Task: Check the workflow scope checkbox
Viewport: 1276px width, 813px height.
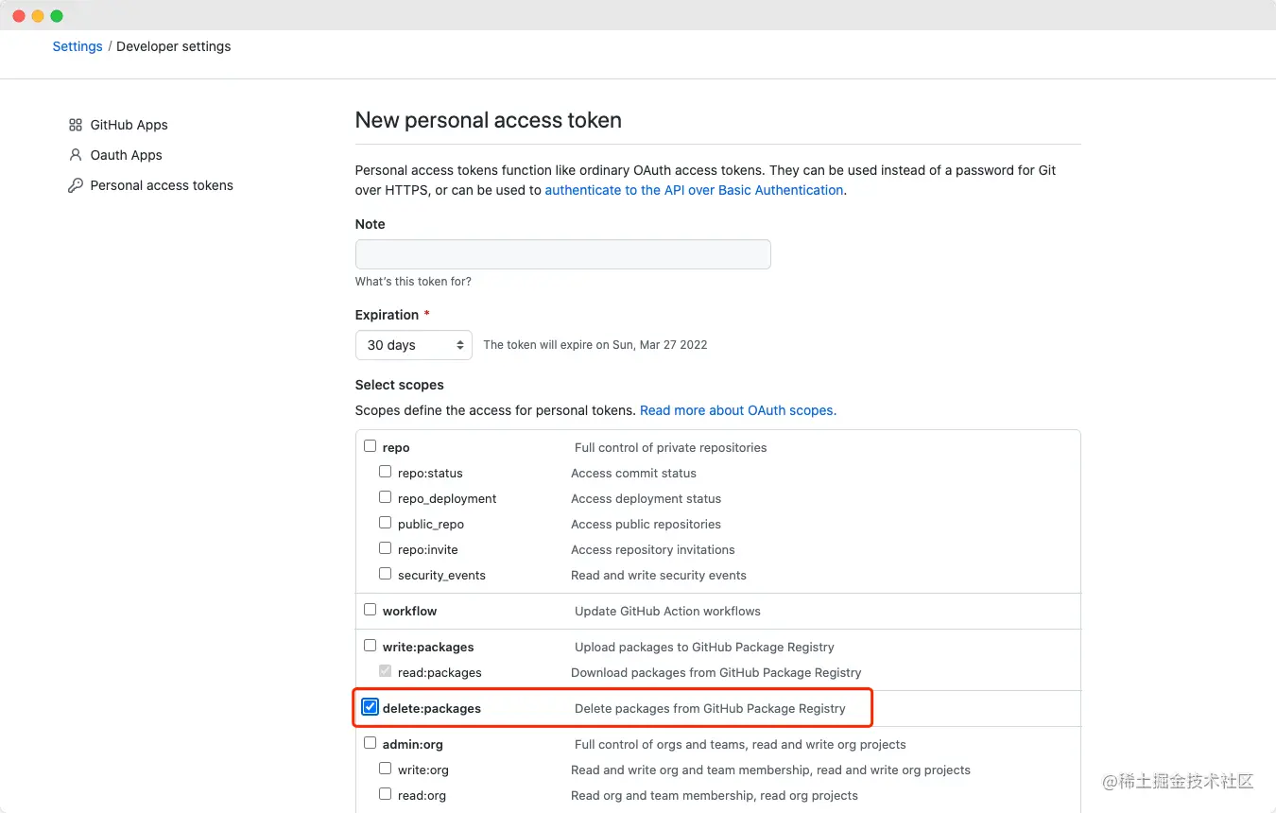Action: tap(371, 610)
